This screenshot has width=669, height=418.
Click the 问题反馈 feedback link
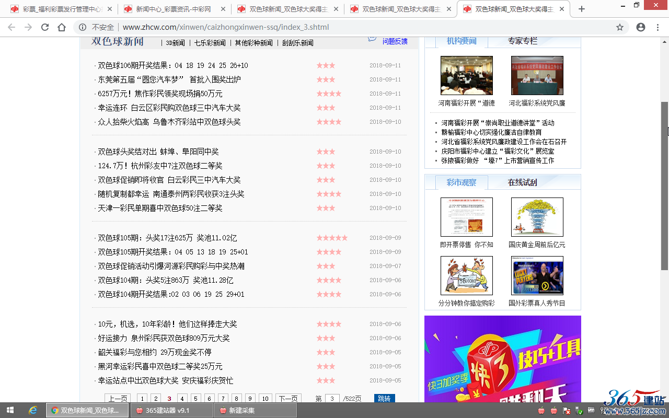395,41
